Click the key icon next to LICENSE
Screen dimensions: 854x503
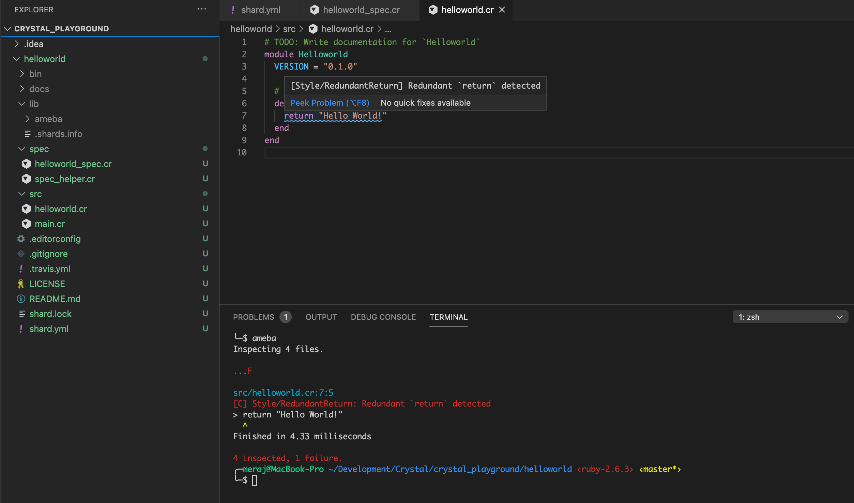coord(20,283)
